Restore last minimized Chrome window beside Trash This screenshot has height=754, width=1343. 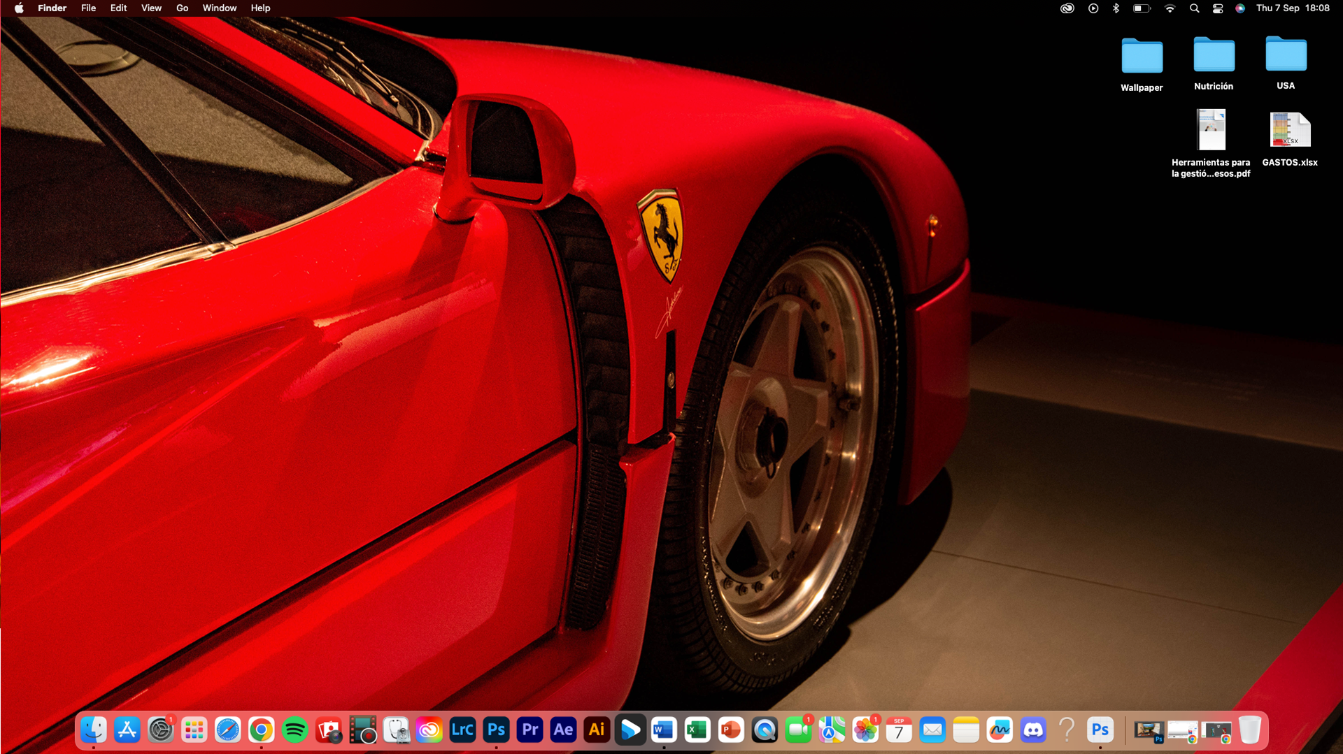point(1217,732)
